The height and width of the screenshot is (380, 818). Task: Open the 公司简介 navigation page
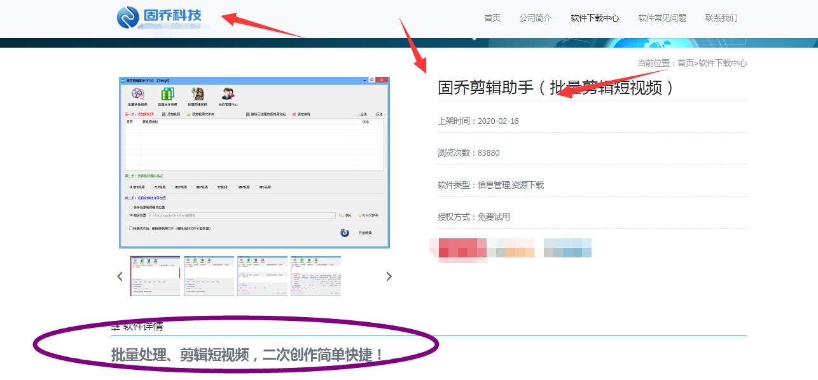tap(536, 18)
